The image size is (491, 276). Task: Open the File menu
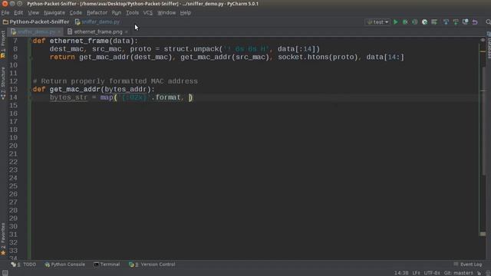5,13
